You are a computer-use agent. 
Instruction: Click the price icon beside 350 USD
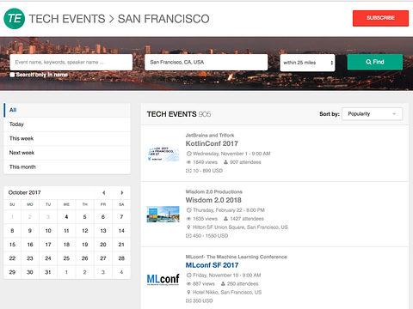tap(188, 301)
